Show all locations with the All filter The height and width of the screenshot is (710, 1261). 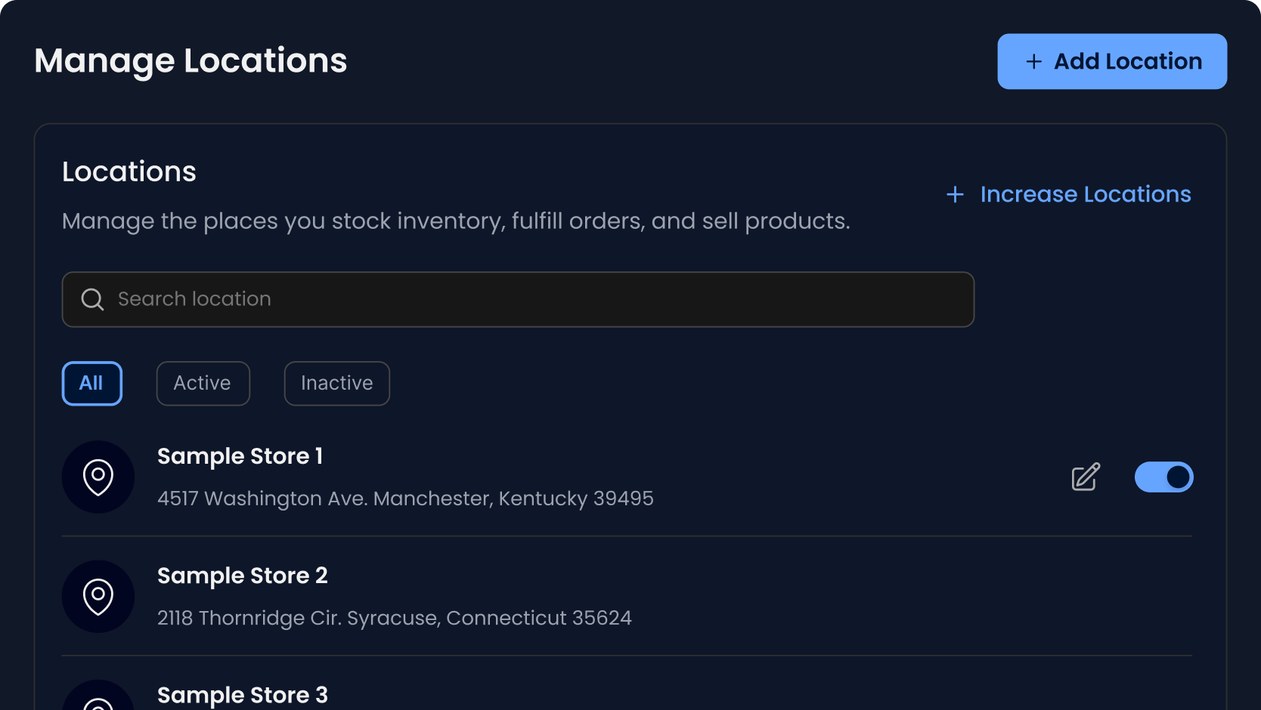click(x=91, y=384)
